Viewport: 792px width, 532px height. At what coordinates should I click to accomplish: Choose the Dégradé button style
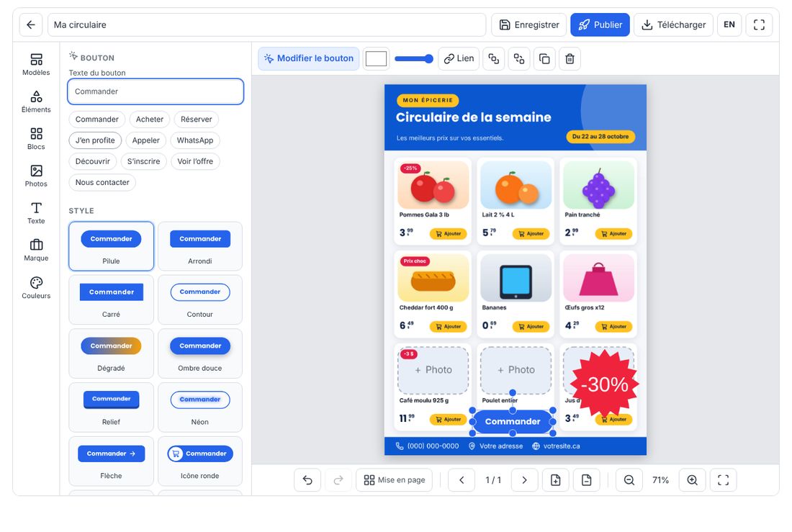(x=111, y=353)
